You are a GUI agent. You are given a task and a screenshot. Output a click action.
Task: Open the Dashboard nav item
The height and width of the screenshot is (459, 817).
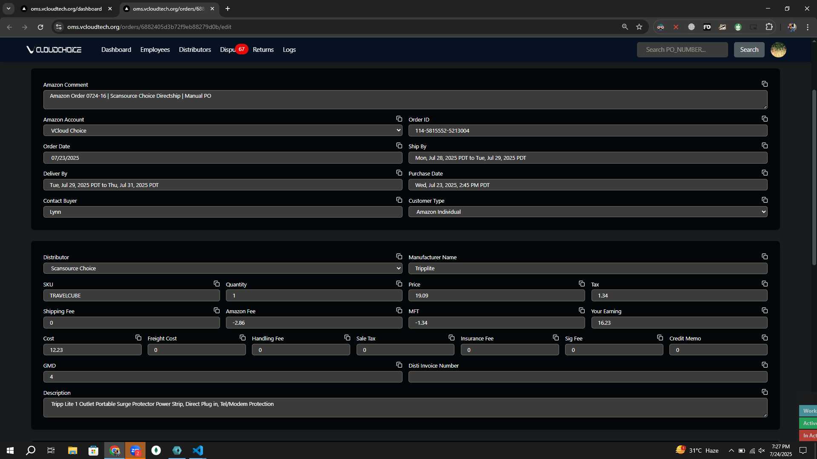(116, 50)
